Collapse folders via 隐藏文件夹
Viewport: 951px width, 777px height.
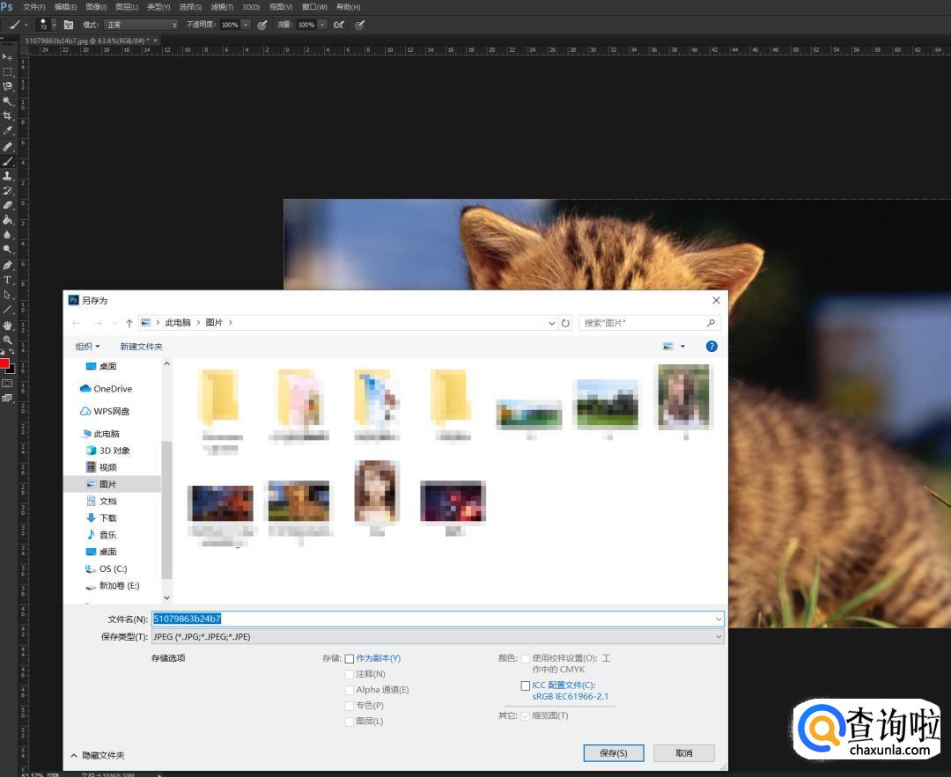pos(98,755)
